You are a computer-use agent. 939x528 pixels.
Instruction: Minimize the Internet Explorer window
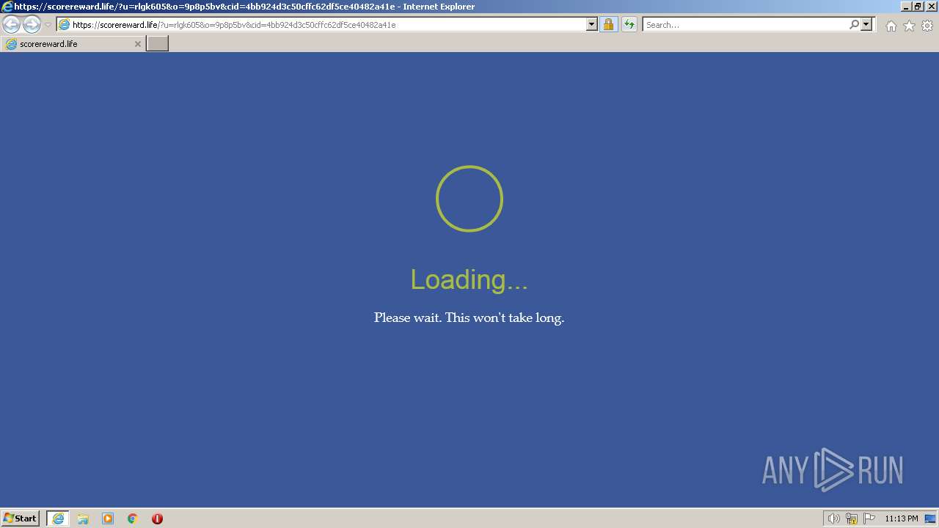(x=906, y=6)
